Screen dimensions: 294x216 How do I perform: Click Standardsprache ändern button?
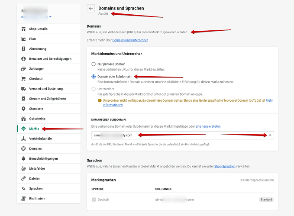[256, 180]
